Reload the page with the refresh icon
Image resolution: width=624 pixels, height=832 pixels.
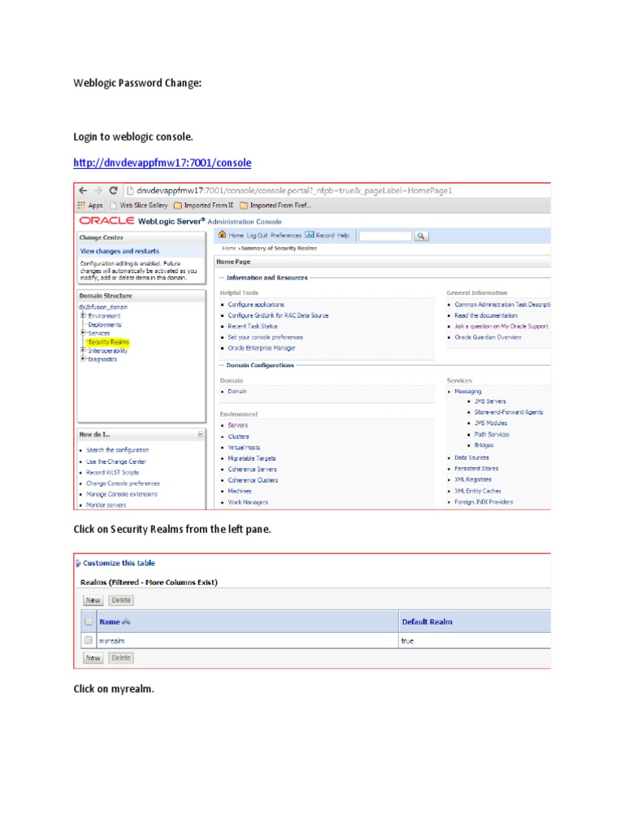click(113, 190)
